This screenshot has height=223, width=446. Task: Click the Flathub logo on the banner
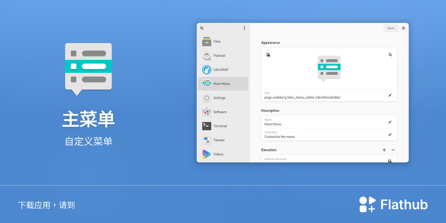[x=393, y=204]
